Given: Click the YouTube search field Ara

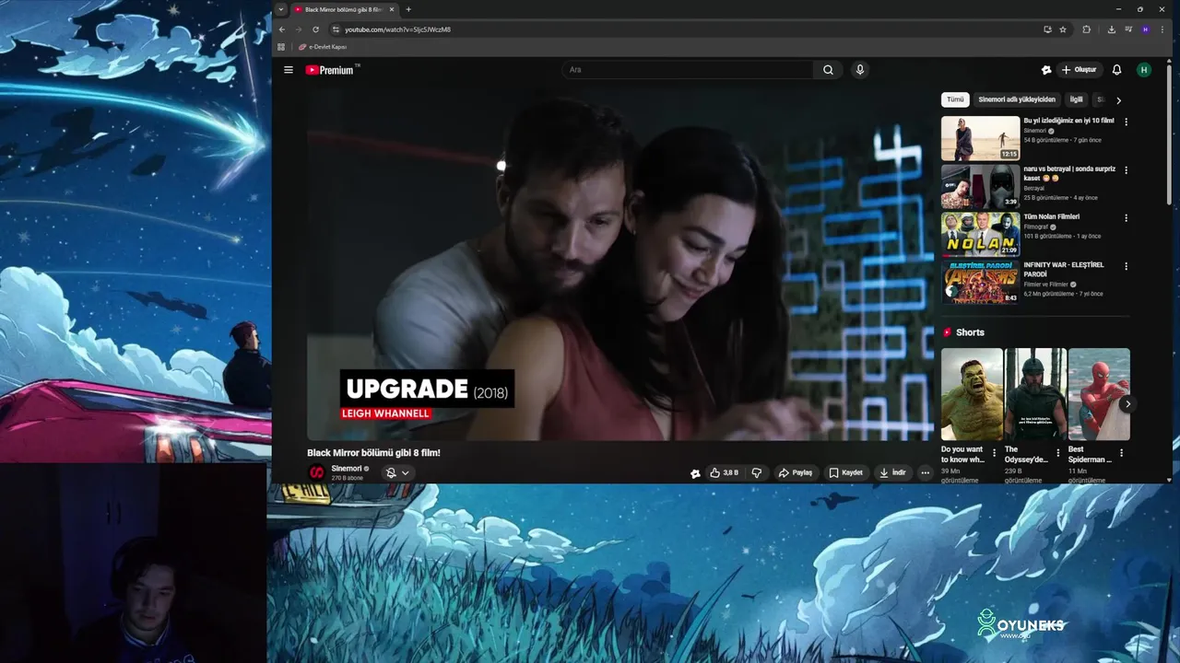Looking at the screenshot, I should tap(687, 70).
